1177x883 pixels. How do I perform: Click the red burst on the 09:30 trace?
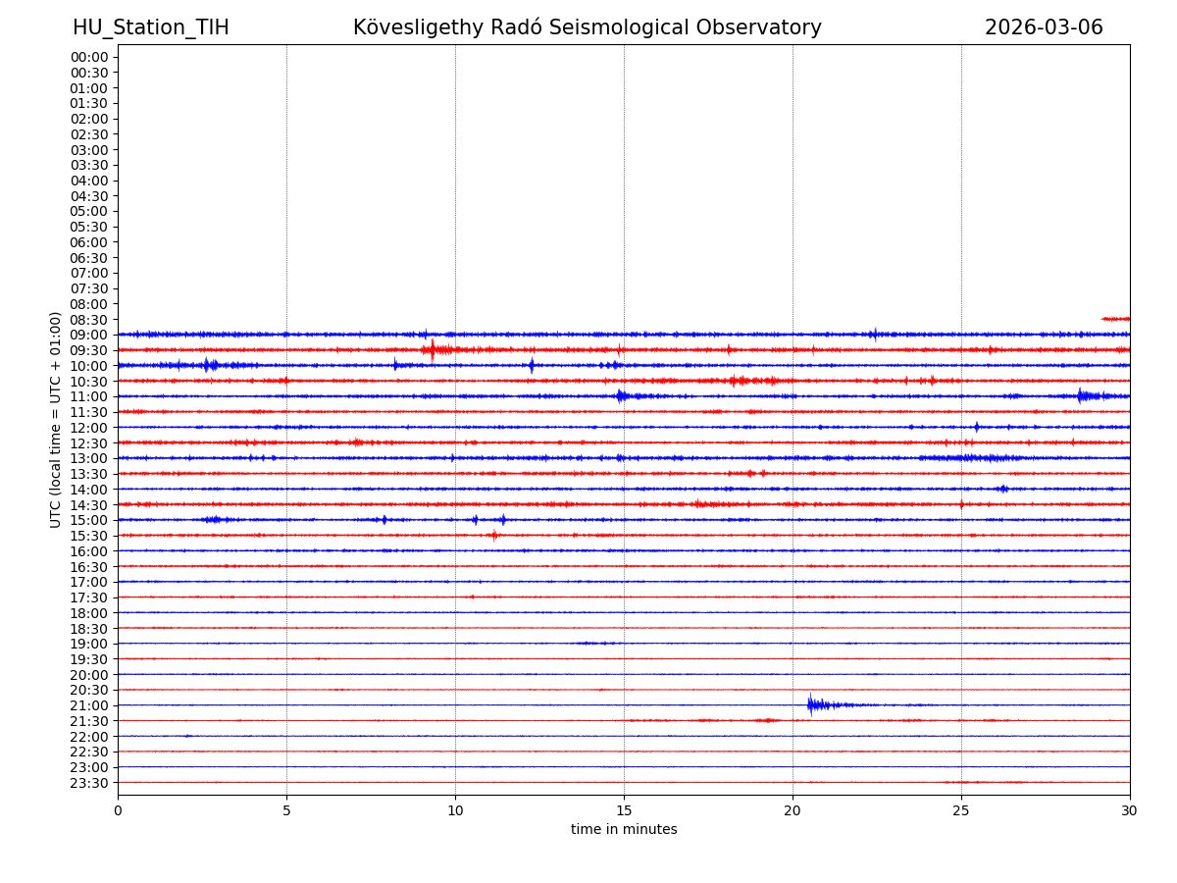click(434, 349)
